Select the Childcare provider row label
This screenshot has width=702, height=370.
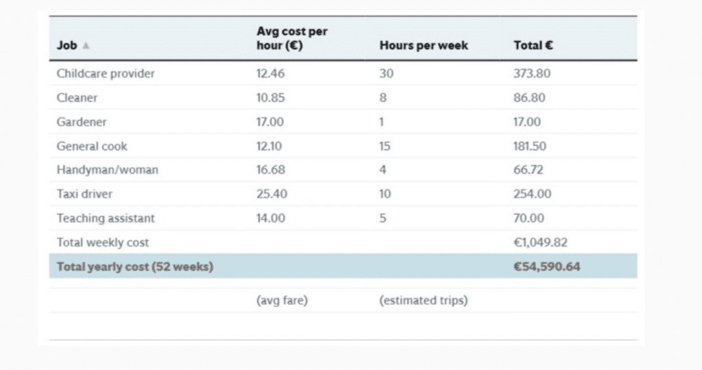106,73
